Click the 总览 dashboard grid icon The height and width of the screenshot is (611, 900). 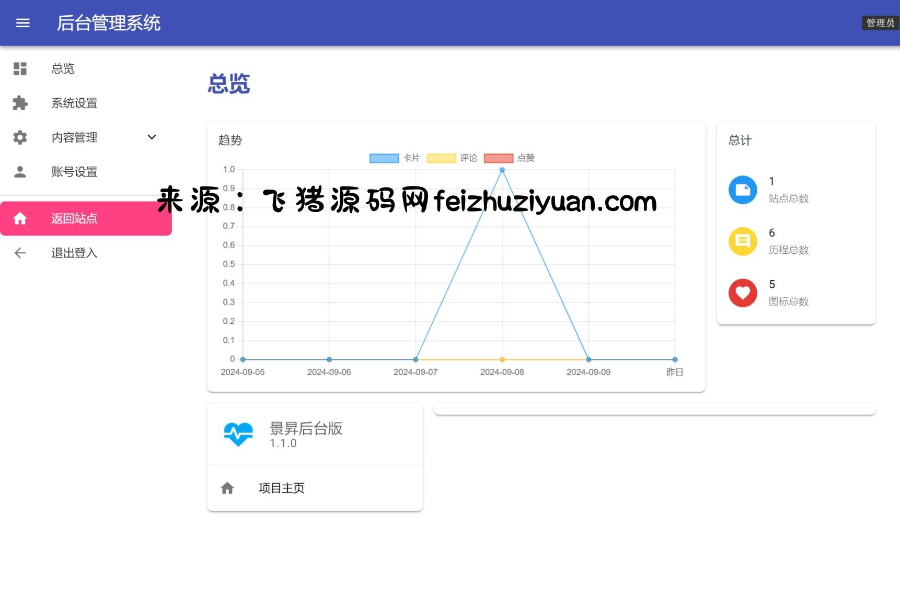tap(20, 69)
